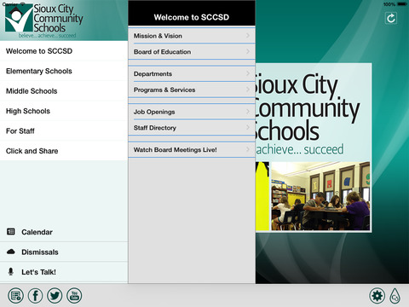Image resolution: width=409 pixels, height=307 pixels.
Task: Open the Job Openings link
Action: [x=192, y=112]
